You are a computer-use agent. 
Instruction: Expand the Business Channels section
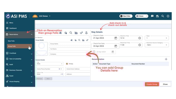pyautogui.click(x=31, y=71)
